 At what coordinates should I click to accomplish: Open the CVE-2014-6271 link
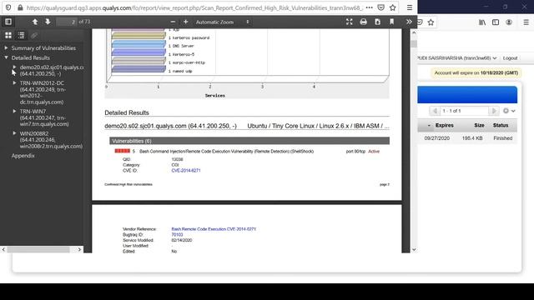pos(186,170)
